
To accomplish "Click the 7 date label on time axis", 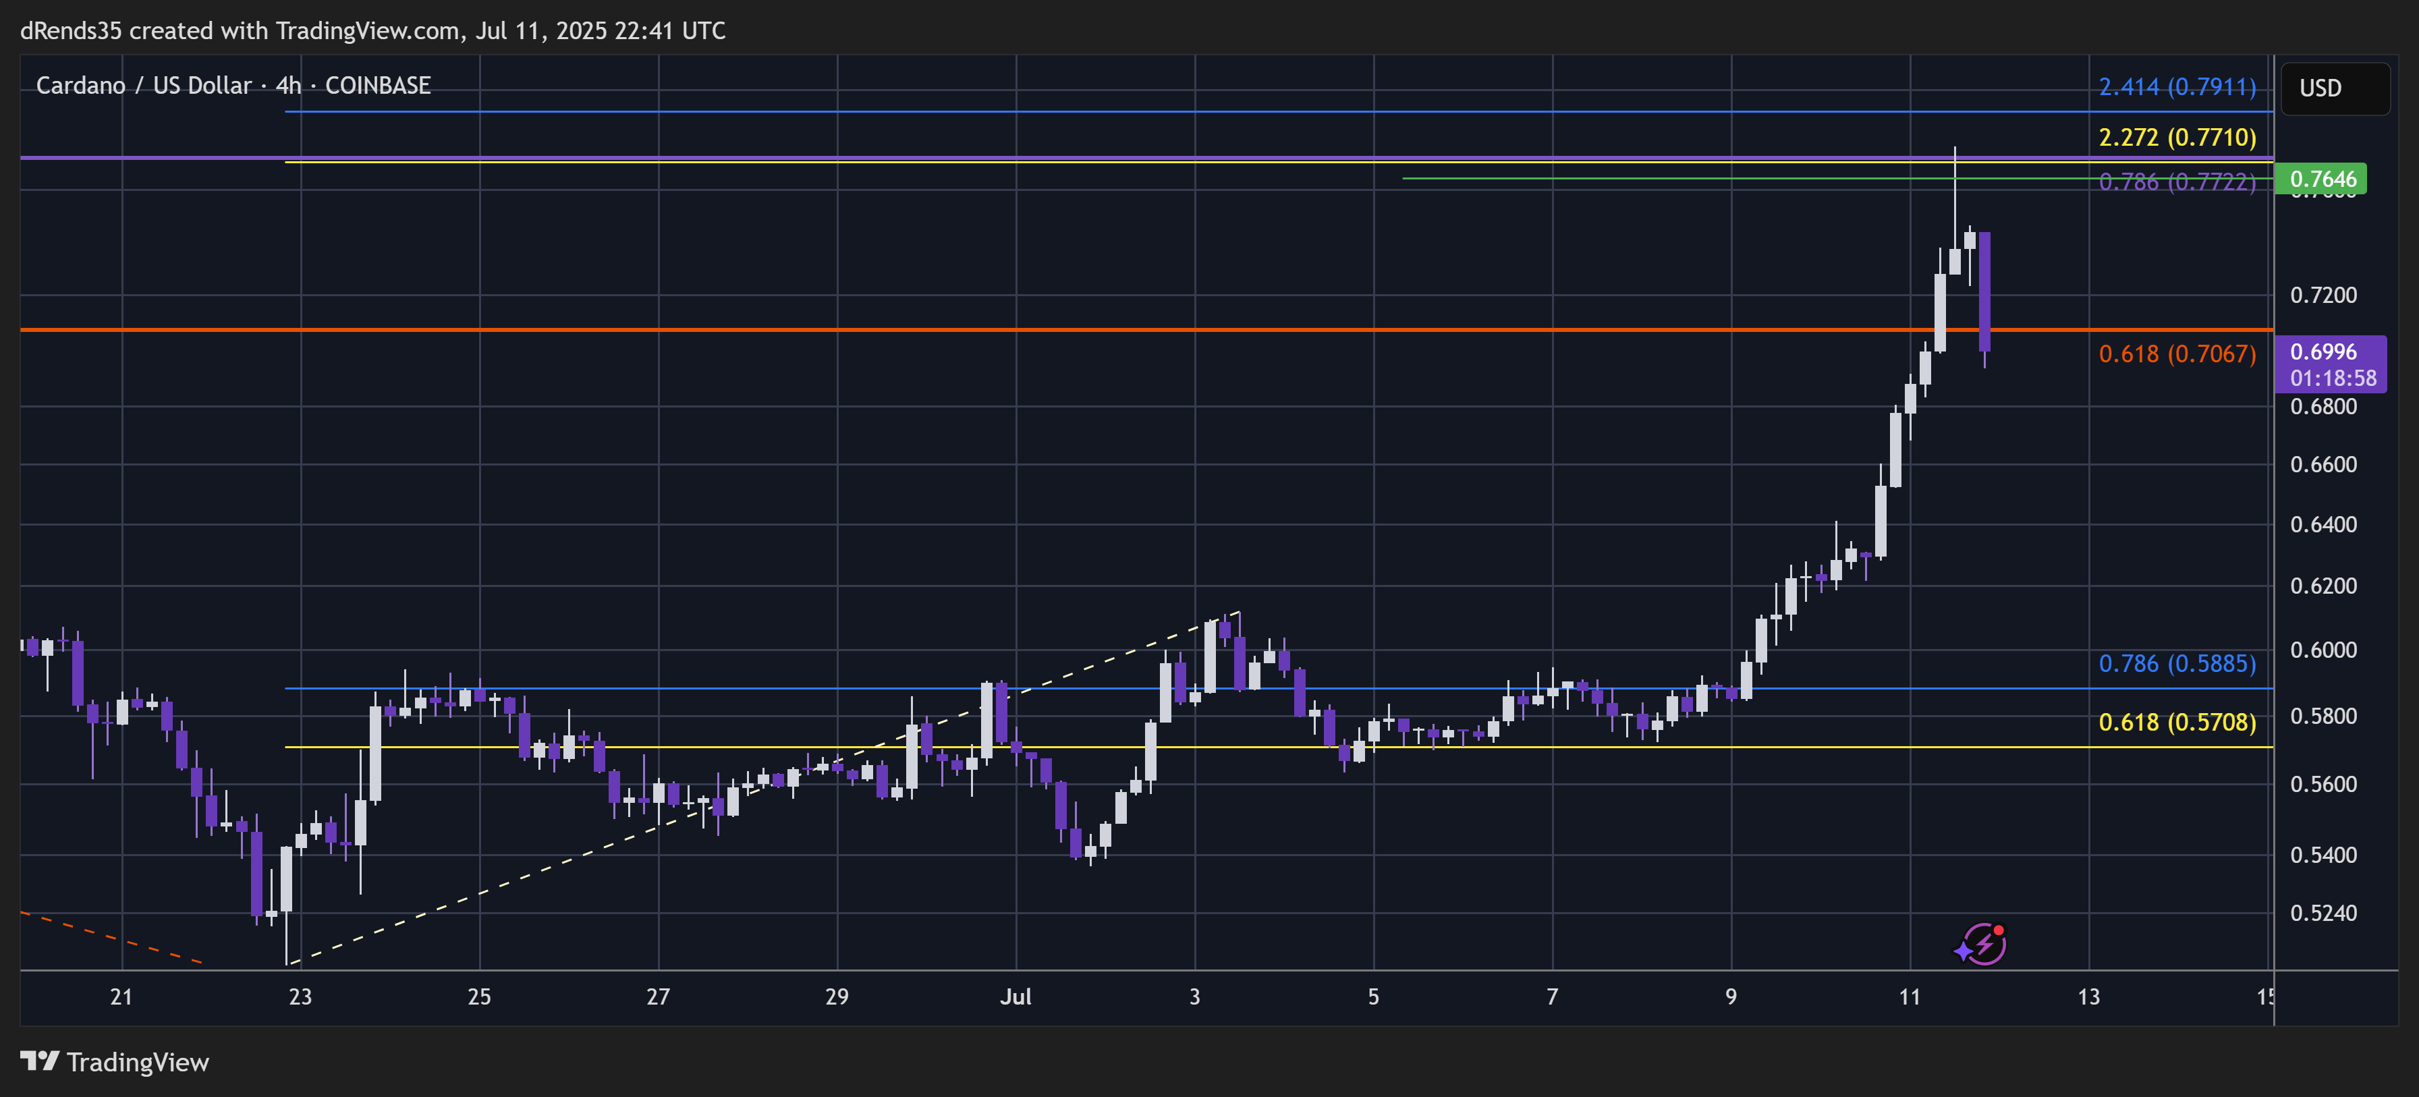I will pos(1552,997).
